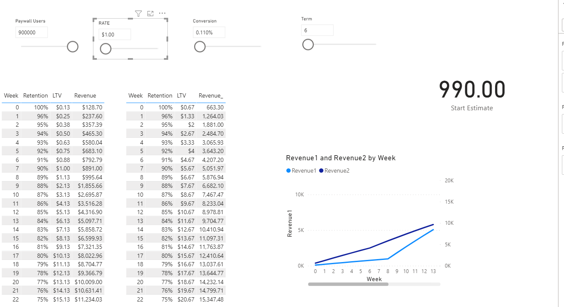564x307 pixels.
Task: Click the Term slicer label
Action: tap(307, 19)
